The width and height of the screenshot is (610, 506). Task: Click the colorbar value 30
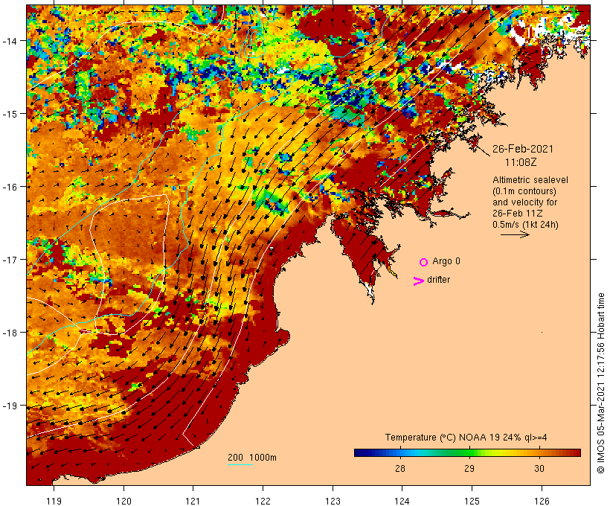pyautogui.click(x=539, y=469)
